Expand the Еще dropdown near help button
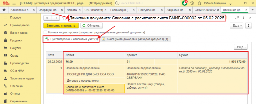Viewport: 256px width, 104px height. [x=237, y=26]
